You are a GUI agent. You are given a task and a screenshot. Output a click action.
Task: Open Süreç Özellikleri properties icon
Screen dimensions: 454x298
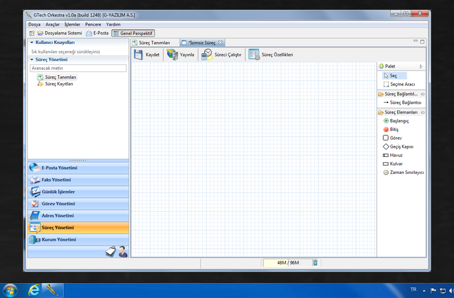(254, 55)
